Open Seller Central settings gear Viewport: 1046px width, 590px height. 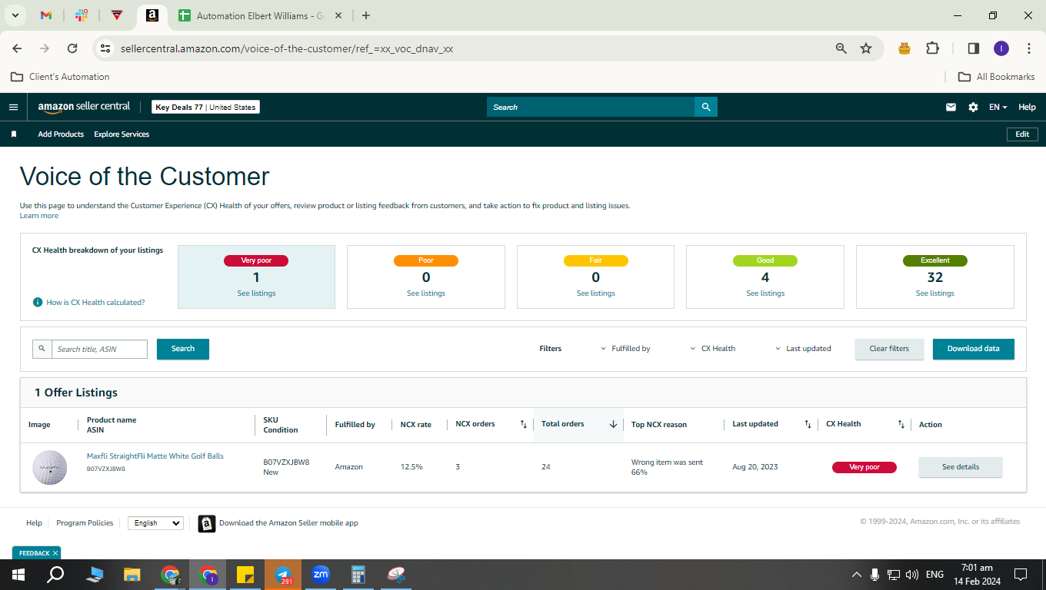[x=973, y=108]
